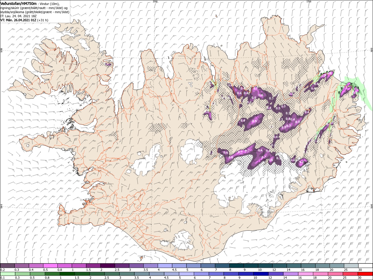Screen dimensions: 373x280
Task: Select the violet bottom-row swatch labeled 12
Action: tap(276, 274)
